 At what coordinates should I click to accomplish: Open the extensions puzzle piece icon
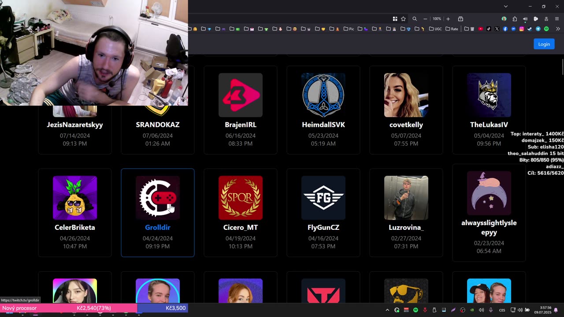point(515,19)
